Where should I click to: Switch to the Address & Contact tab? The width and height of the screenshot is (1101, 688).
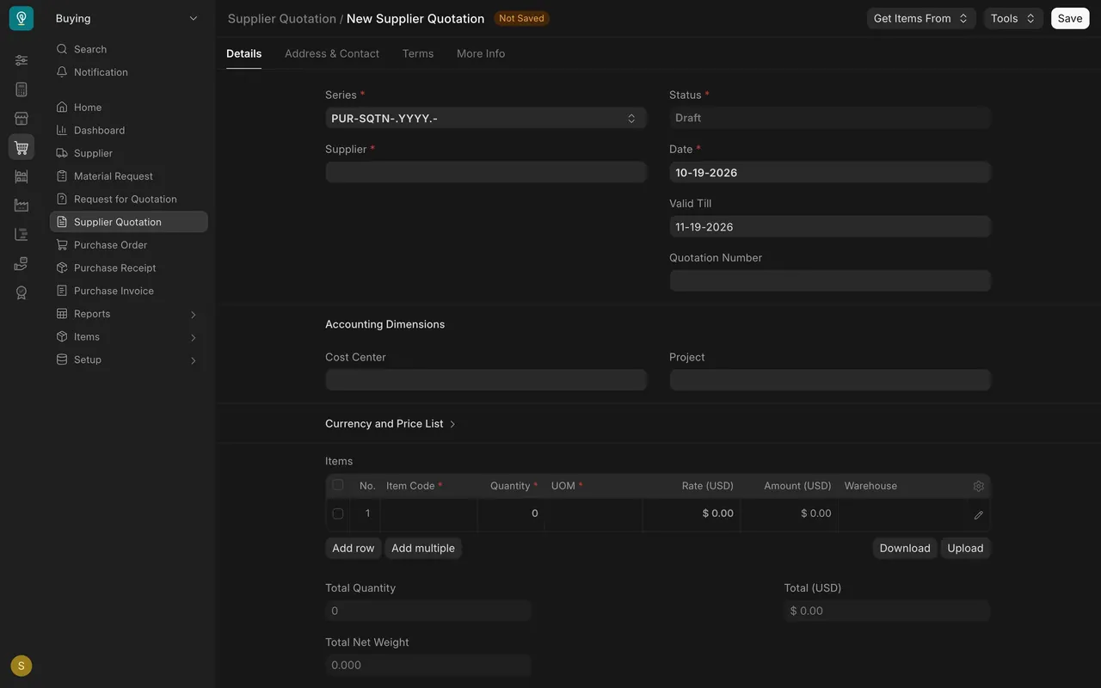[332, 53]
